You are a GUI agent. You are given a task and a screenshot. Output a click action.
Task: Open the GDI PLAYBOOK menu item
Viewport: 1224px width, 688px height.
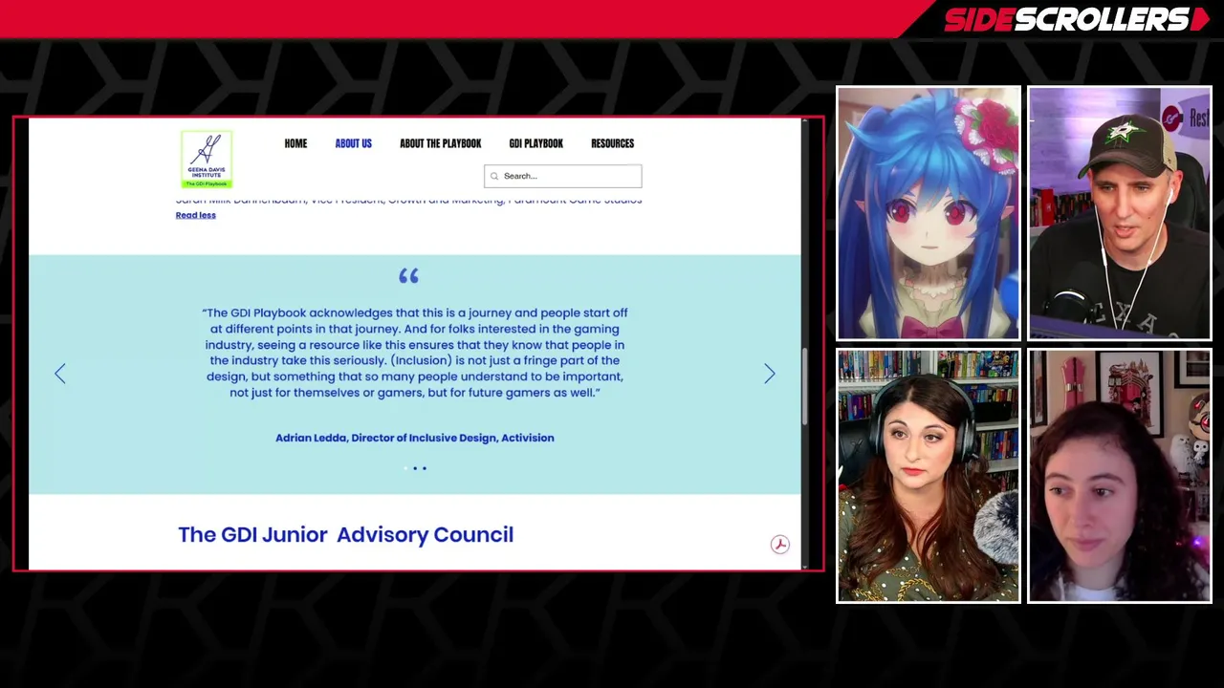[x=535, y=143]
